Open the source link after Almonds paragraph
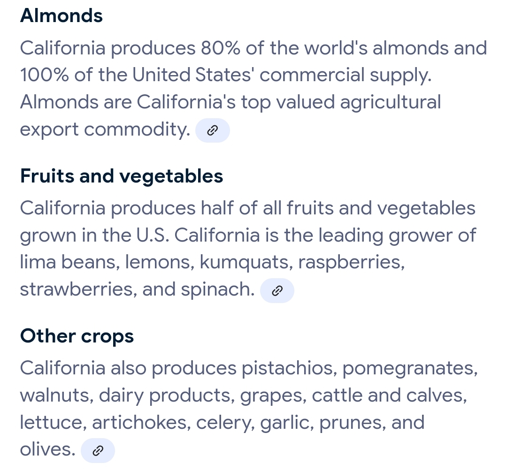 tap(212, 130)
